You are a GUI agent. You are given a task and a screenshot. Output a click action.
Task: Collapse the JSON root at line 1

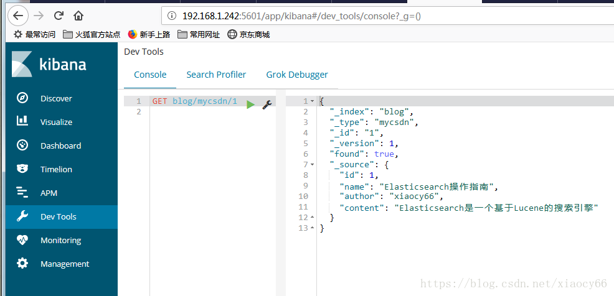312,101
